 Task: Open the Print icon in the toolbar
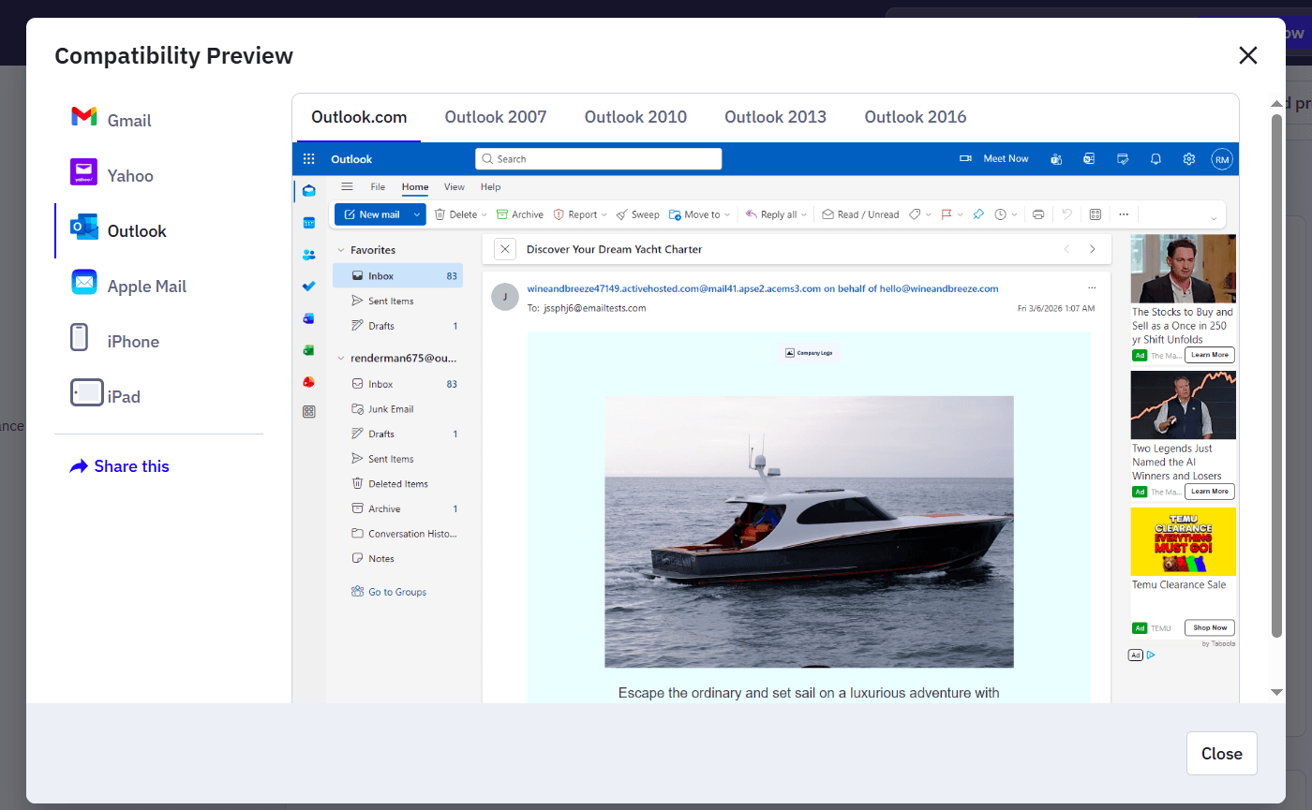[1037, 214]
